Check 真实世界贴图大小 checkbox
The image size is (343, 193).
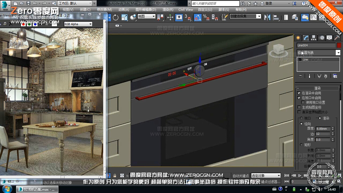tap(299, 112)
